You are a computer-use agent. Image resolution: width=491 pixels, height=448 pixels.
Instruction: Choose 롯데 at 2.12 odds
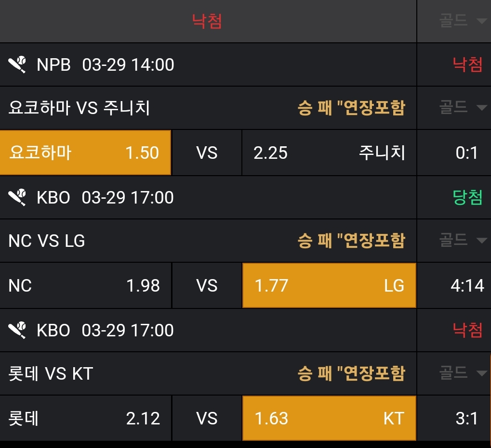(x=85, y=418)
